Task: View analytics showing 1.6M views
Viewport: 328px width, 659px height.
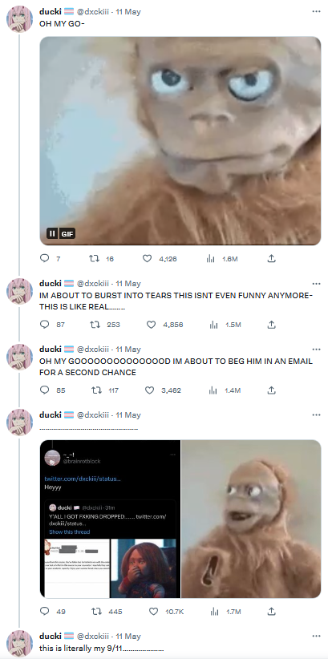Action: click(222, 259)
